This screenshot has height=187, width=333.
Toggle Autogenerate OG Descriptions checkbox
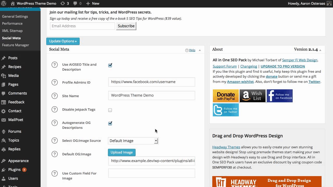110,123
